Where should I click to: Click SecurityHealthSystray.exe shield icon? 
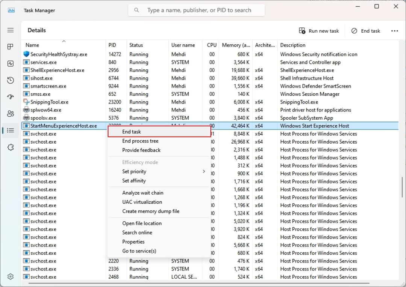pos(26,54)
